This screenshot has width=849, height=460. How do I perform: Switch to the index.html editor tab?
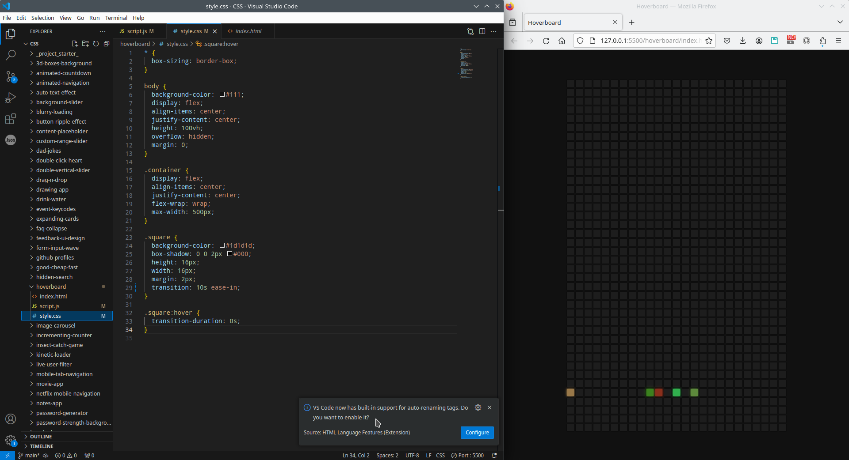coord(247,31)
